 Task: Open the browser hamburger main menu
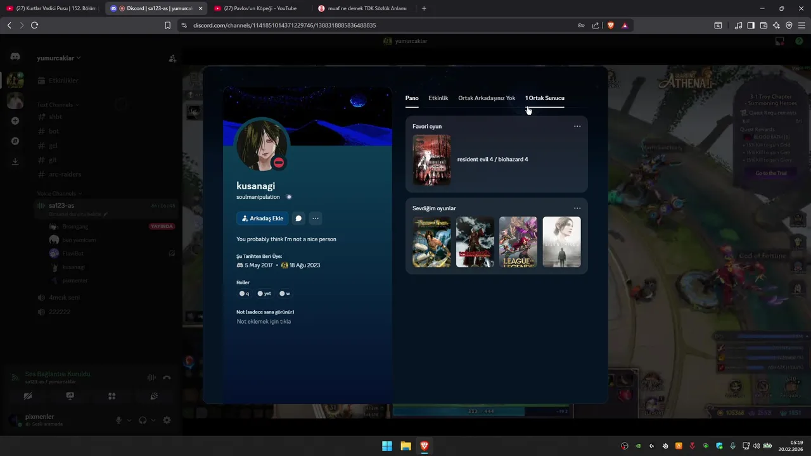(801, 25)
